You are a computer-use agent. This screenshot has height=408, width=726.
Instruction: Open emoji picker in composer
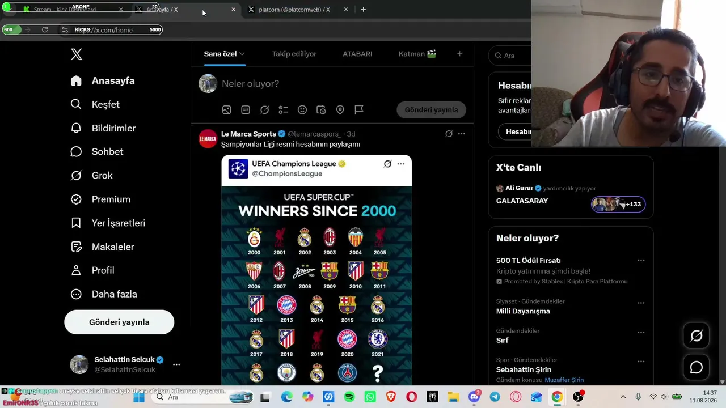(x=302, y=110)
